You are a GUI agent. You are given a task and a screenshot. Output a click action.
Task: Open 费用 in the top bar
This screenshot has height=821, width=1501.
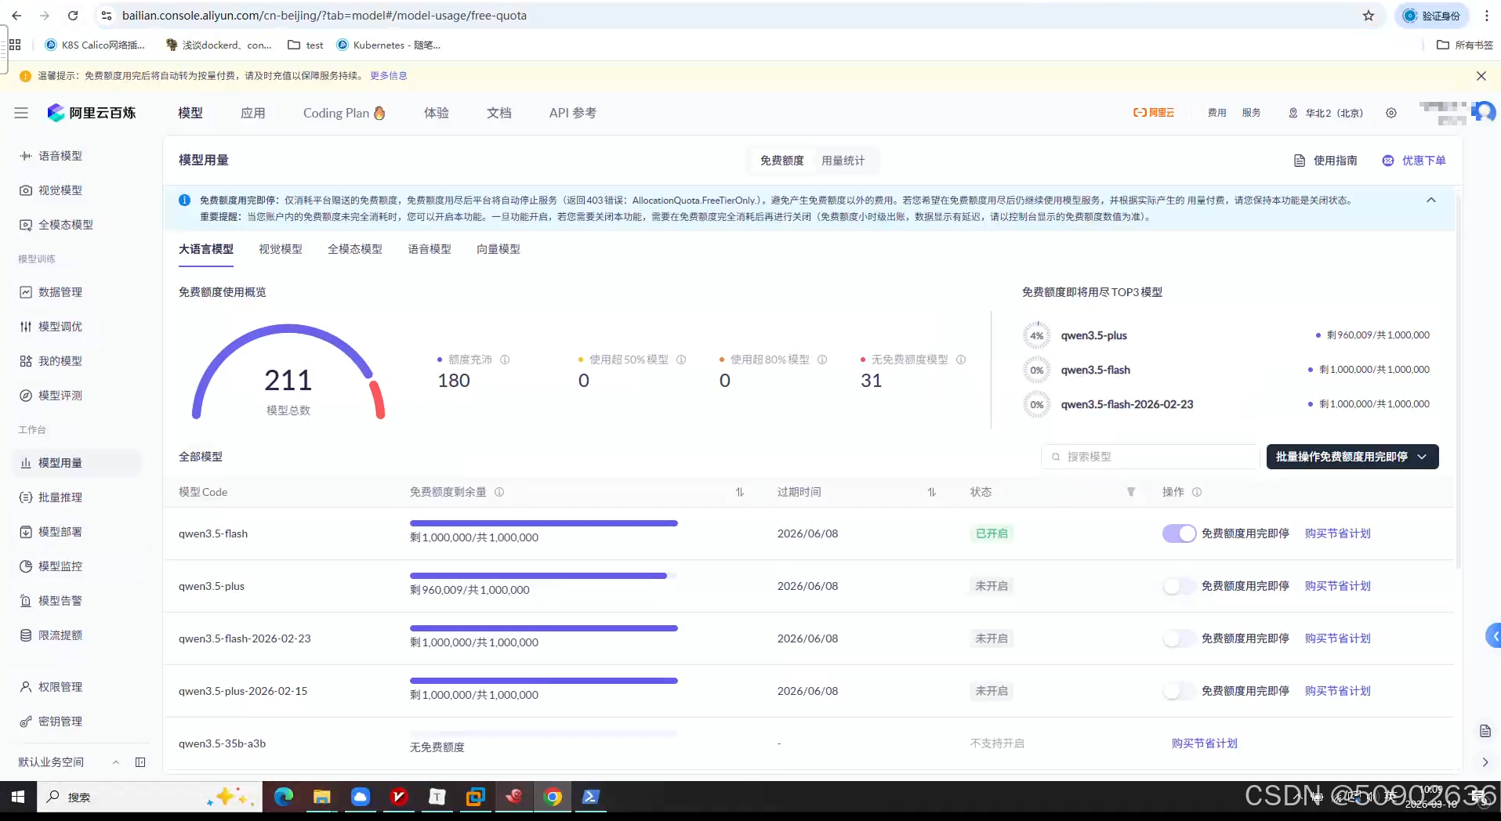pos(1217,113)
